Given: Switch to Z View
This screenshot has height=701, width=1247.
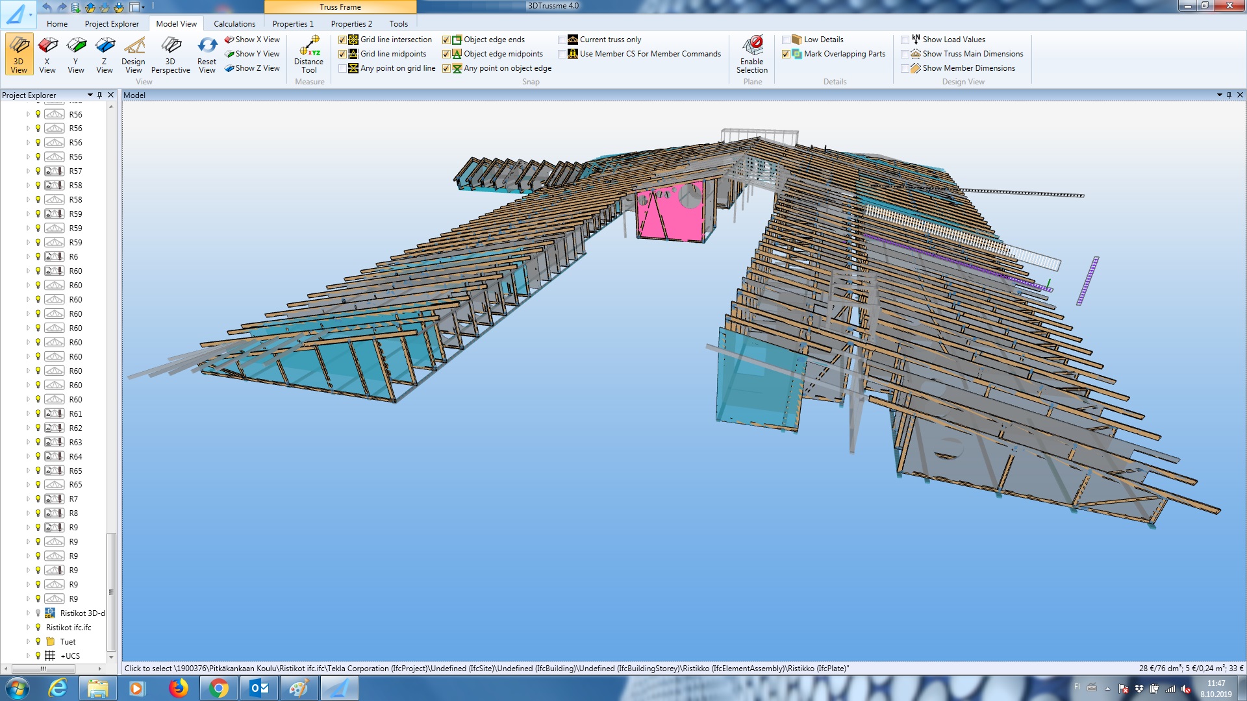Looking at the screenshot, I should coord(105,54).
